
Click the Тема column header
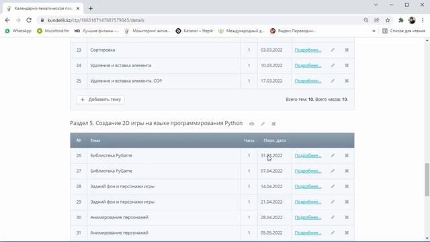point(95,140)
